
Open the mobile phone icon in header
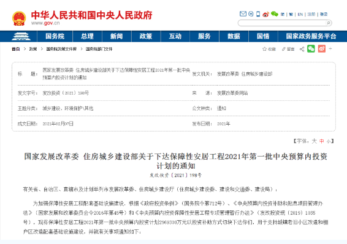click(x=258, y=14)
